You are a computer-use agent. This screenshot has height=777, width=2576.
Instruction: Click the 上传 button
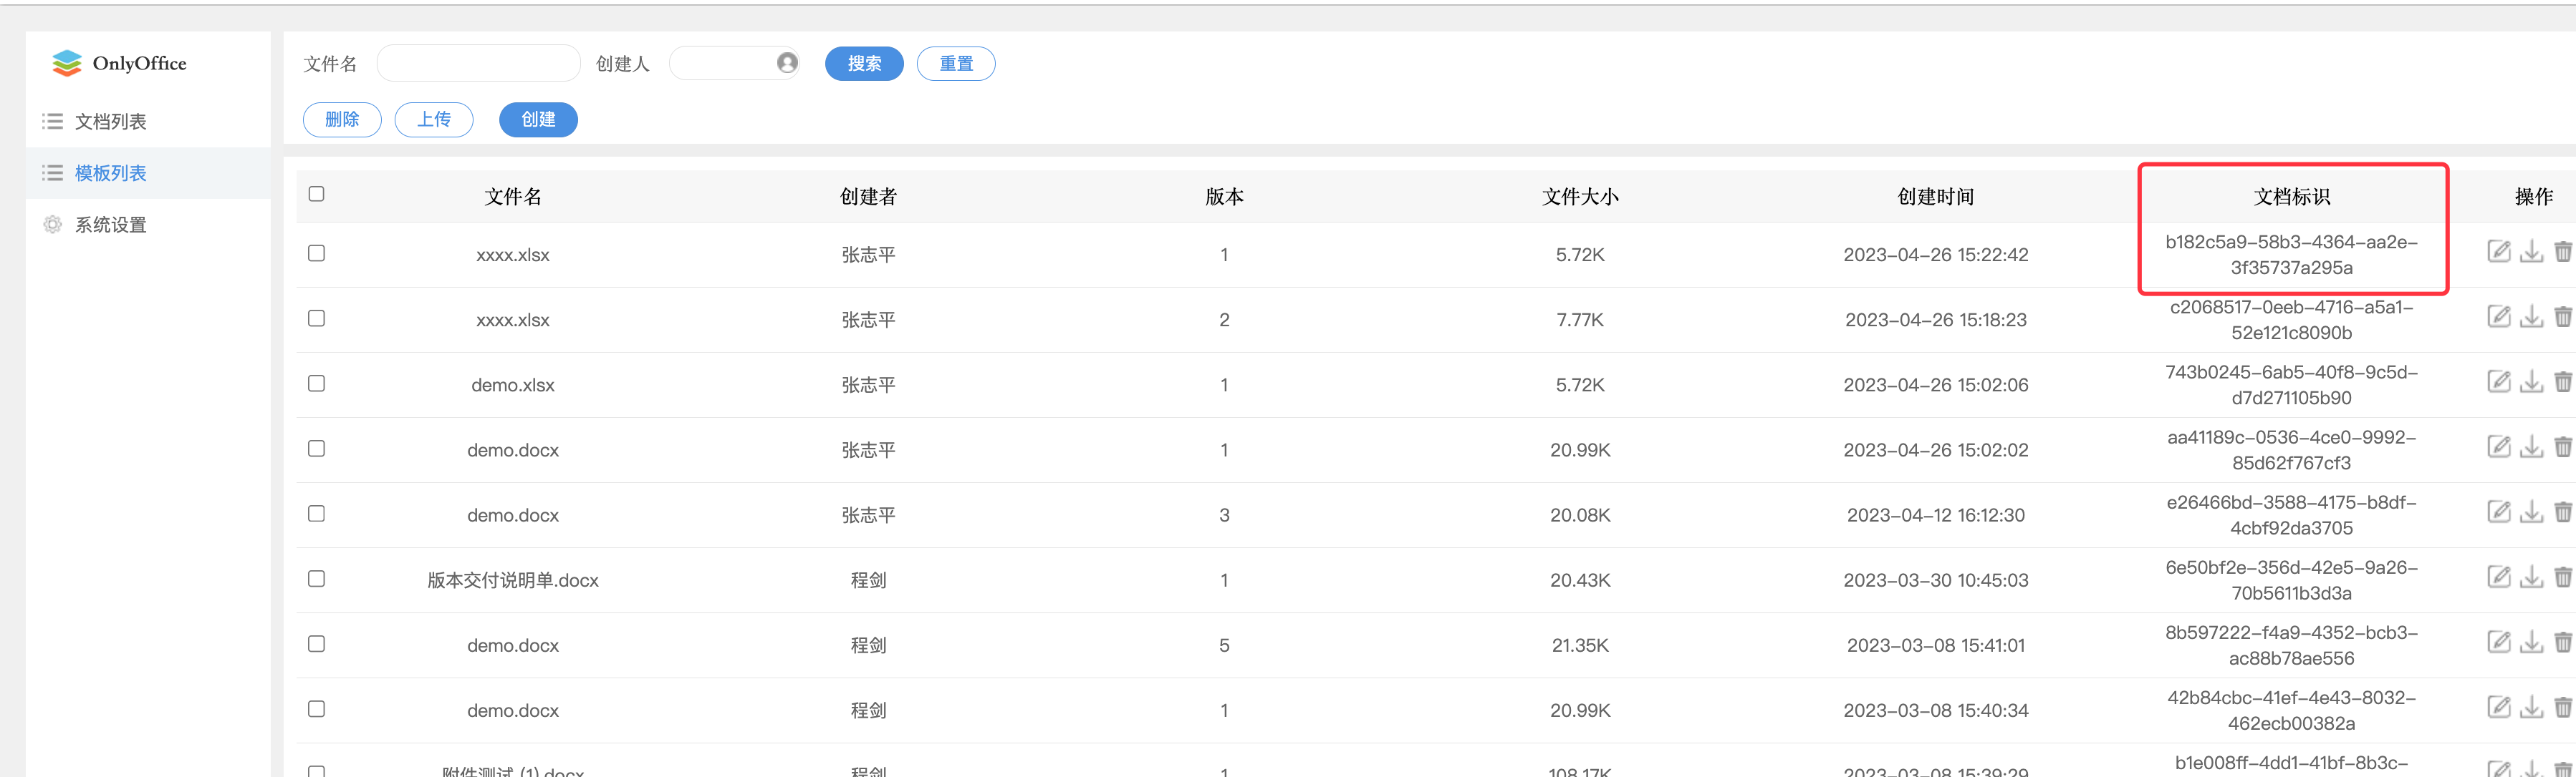[x=433, y=120]
